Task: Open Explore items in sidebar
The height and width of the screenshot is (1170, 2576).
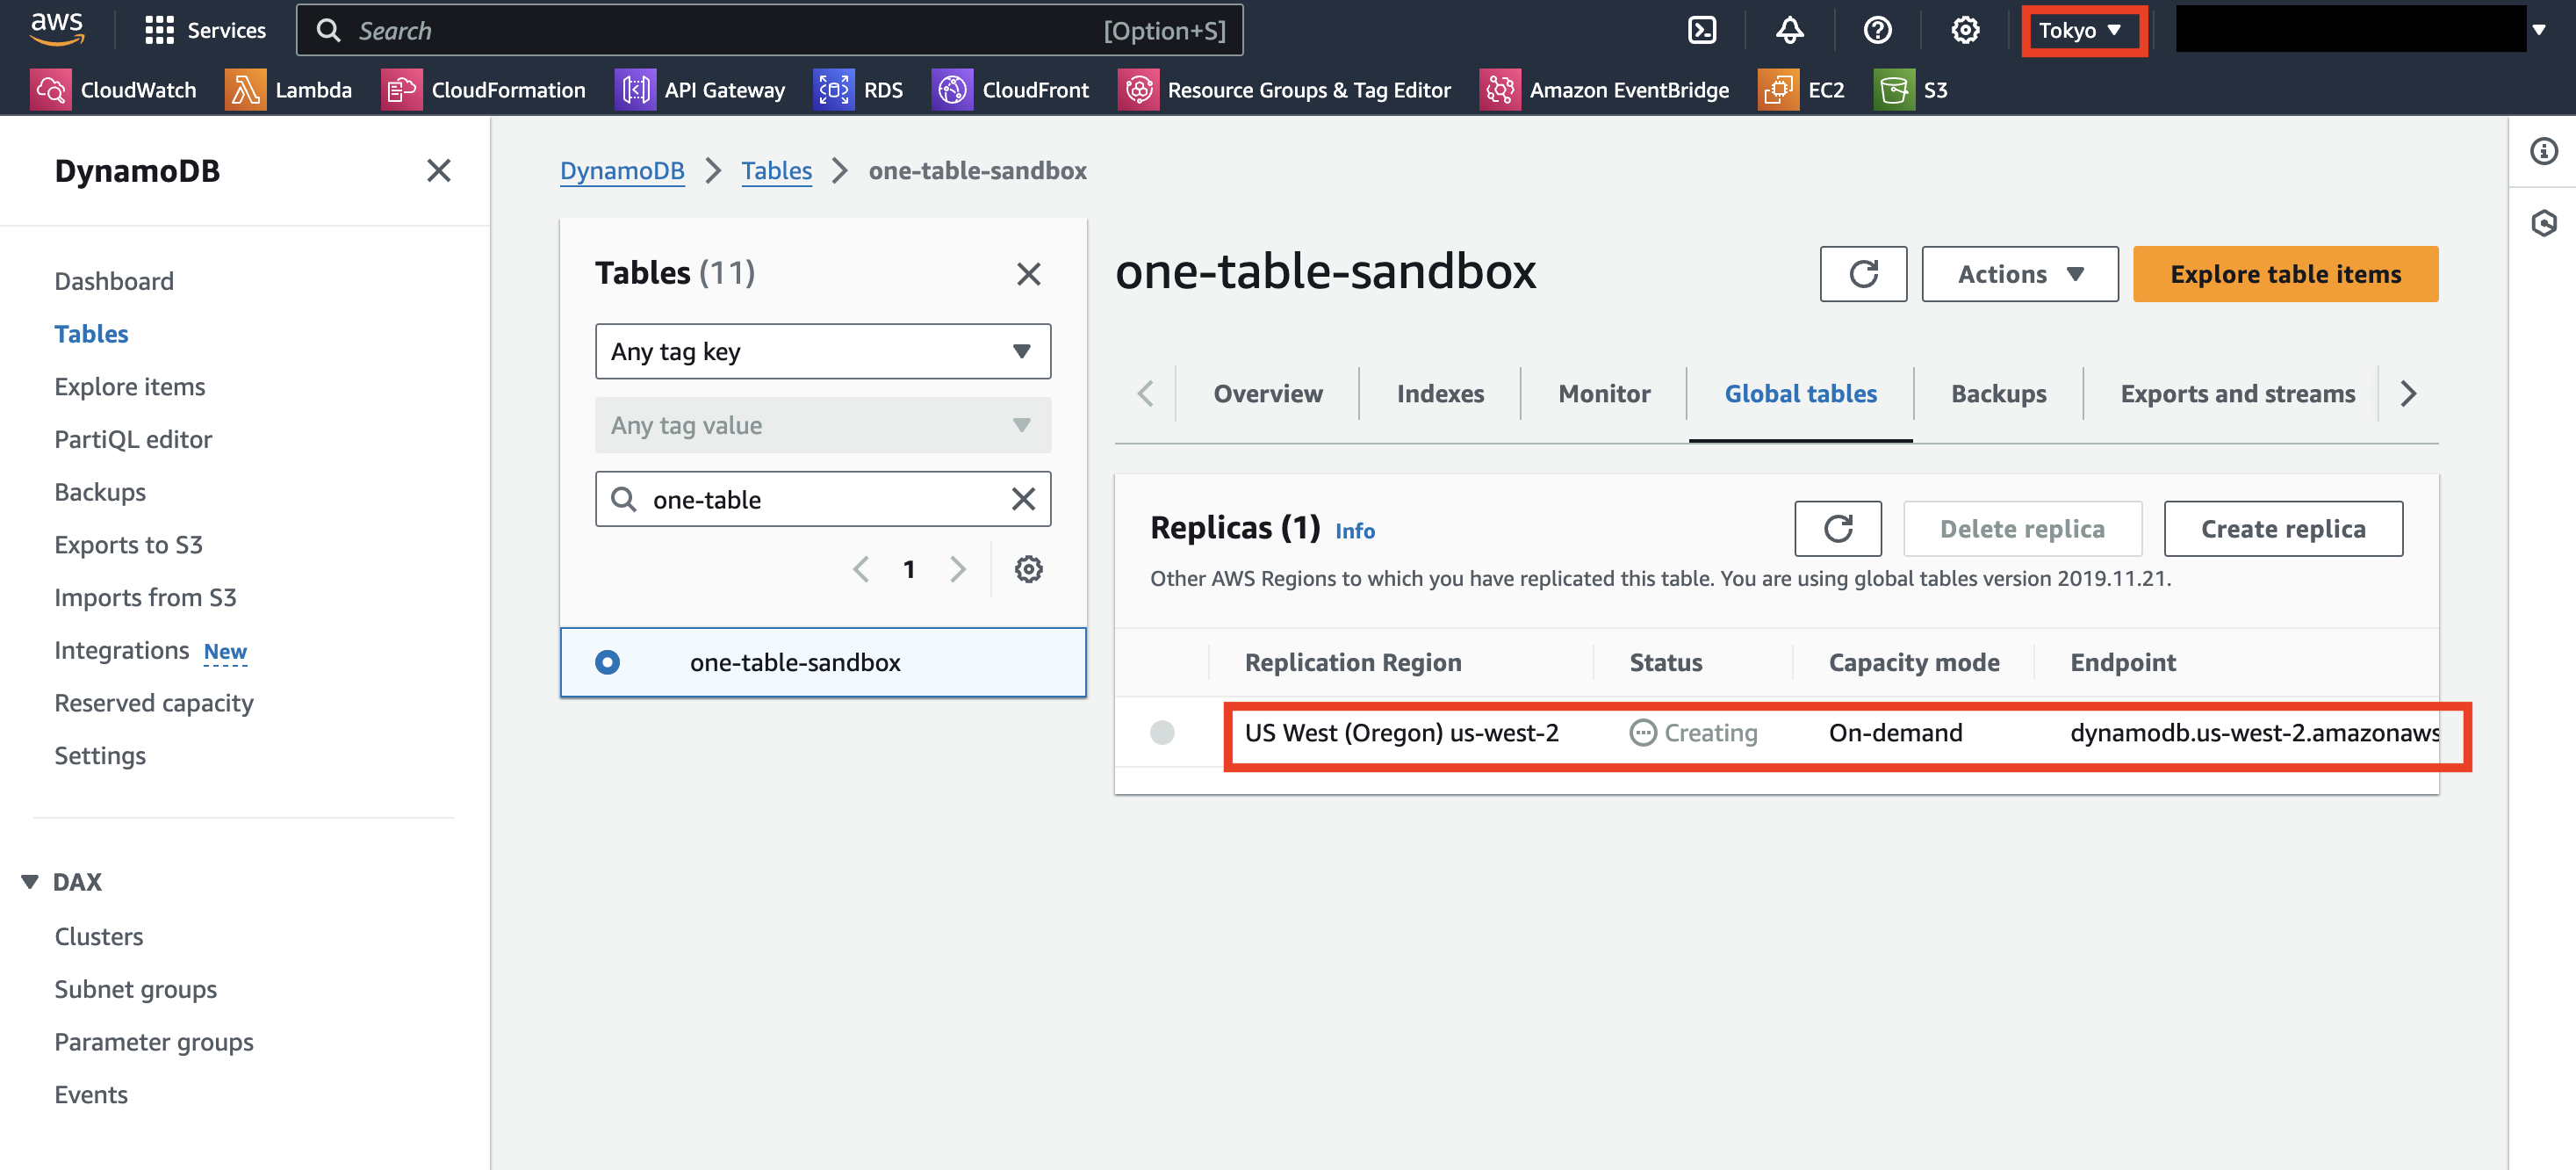Action: [x=130, y=386]
